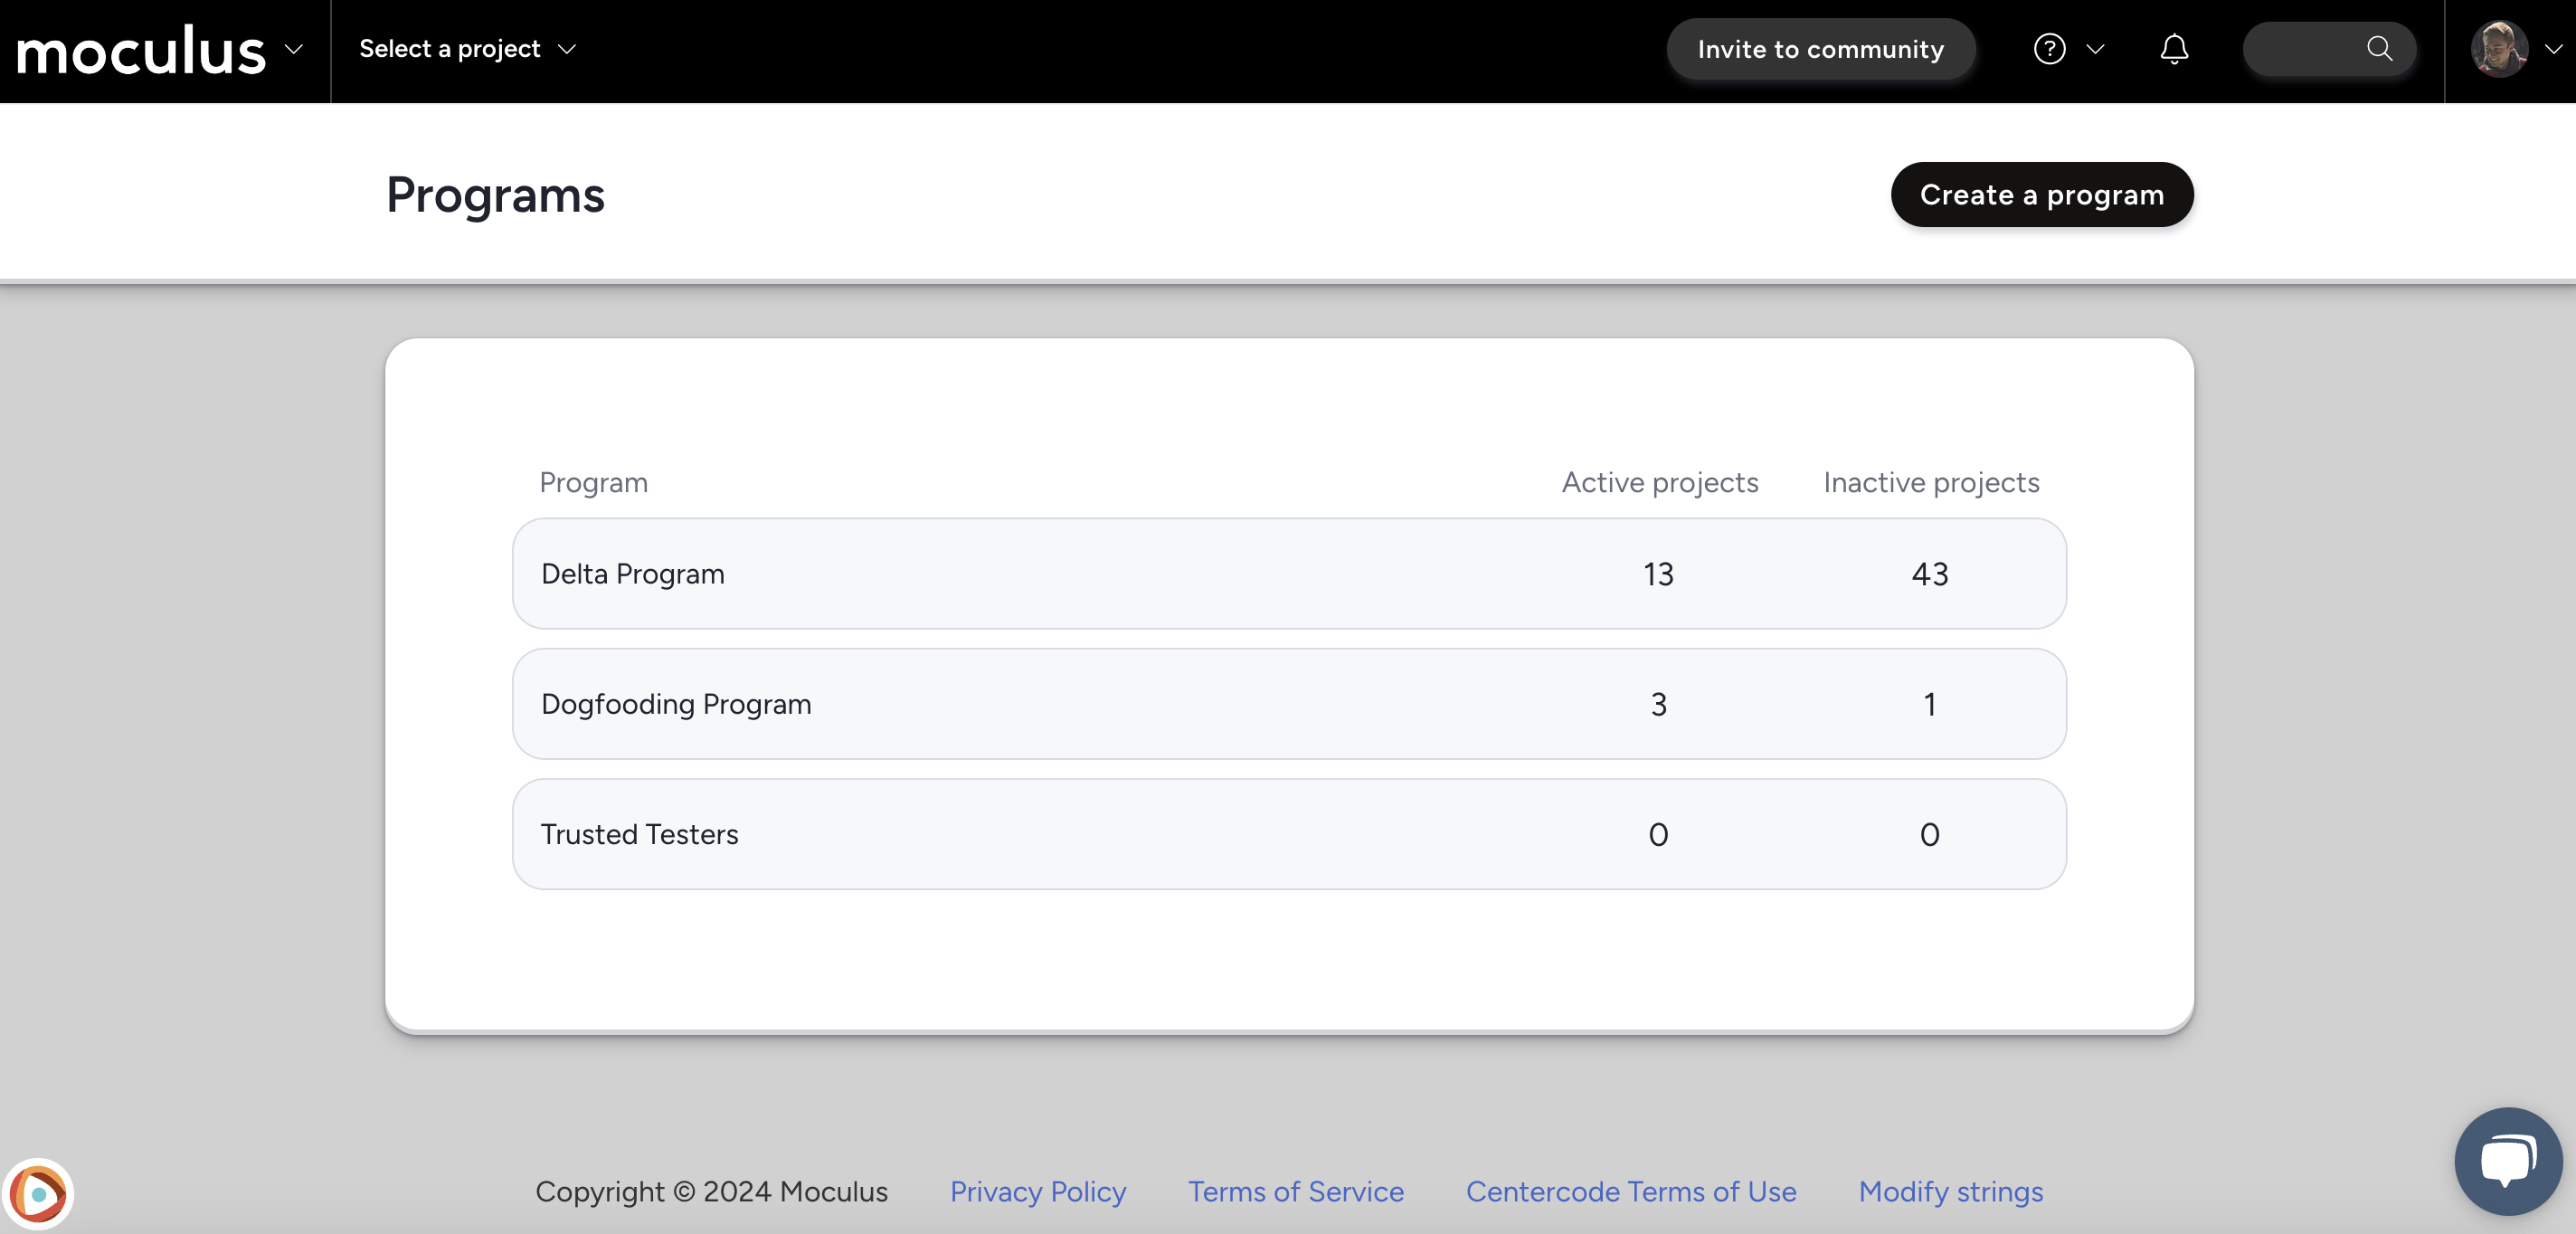The width and height of the screenshot is (2576, 1234).
Task: Click Dogfooding Program inactive count 1
Action: click(x=1930, y=704)
